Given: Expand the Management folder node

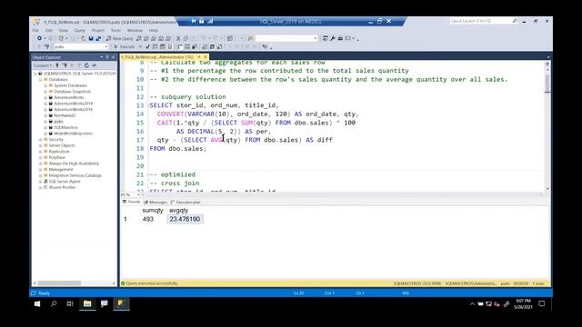Looking at the screenshot, I should pos(41,170).
